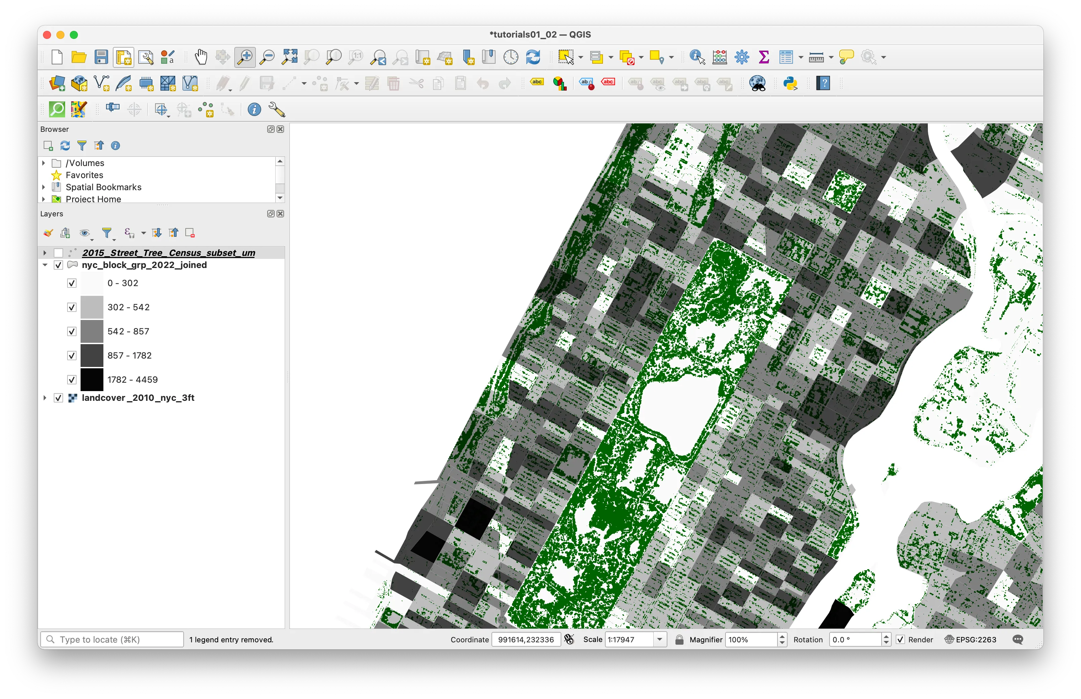Enable the 2015_Street_Tree_Census_subset_um layer
The height and width of the screenshot is (699, 1081).
click(x=59, y=253)
